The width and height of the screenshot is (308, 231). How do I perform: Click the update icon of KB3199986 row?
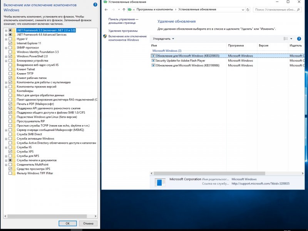[x=153, y=65]
